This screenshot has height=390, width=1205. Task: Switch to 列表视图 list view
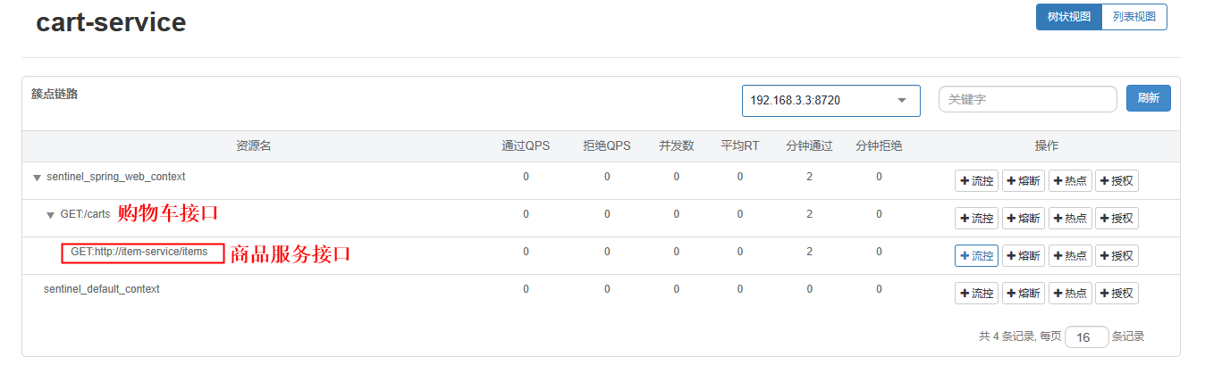click(1133, 17)
